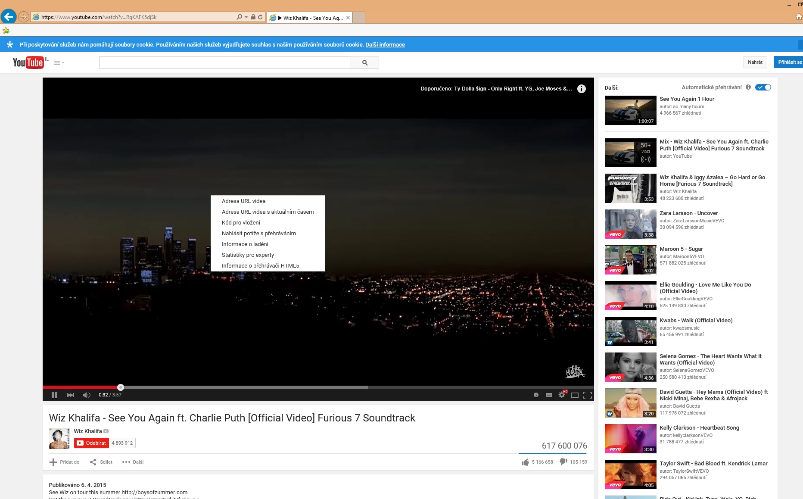Open the address bar dropdown arrow

pos(246,17)
